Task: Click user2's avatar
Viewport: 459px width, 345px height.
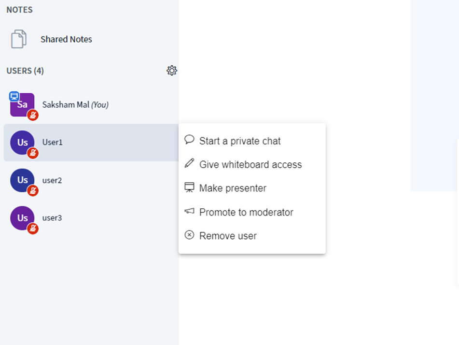Action: pyautogui.click(x=22, y=180)
